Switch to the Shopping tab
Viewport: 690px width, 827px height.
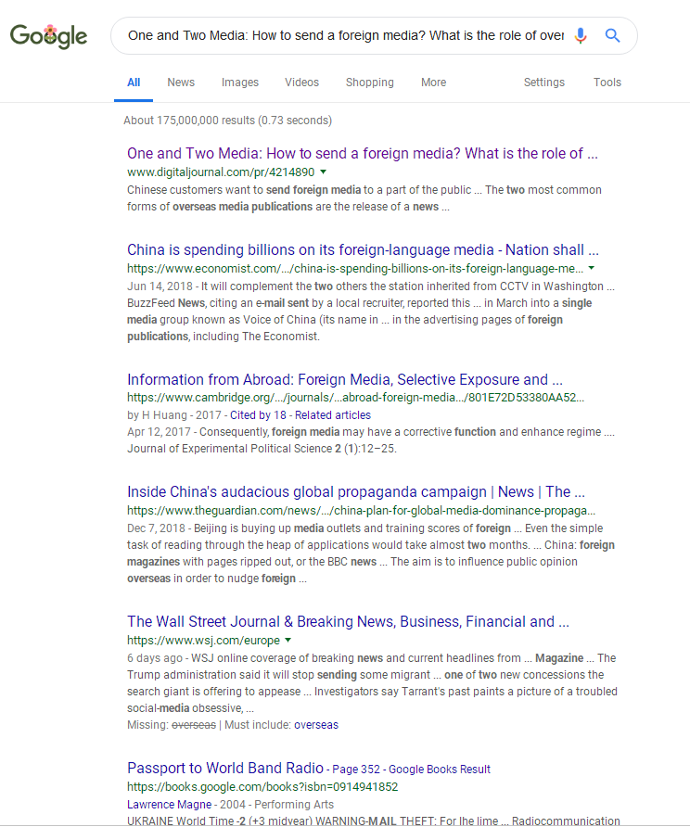(x=370, y=83)
